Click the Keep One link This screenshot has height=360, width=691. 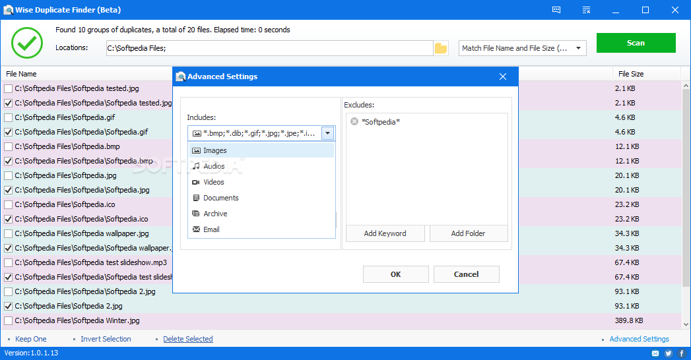pos(31,339)
